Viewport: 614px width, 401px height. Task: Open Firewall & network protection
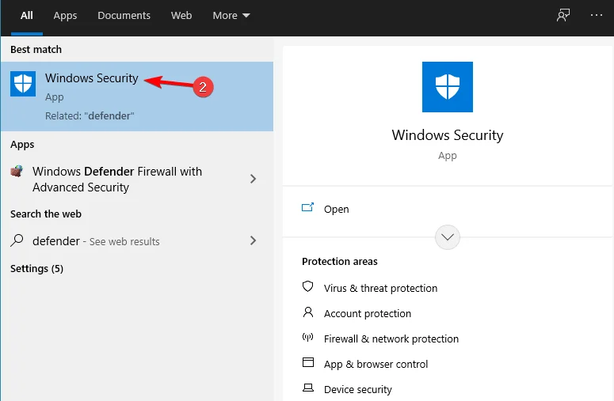(391, 339)
